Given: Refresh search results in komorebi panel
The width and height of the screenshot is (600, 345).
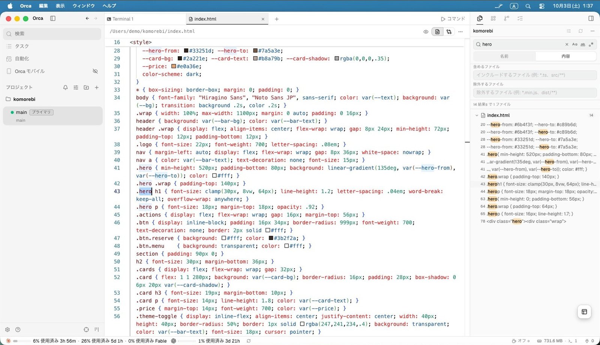Looking at the screenshot, I should tap(580, 31).
